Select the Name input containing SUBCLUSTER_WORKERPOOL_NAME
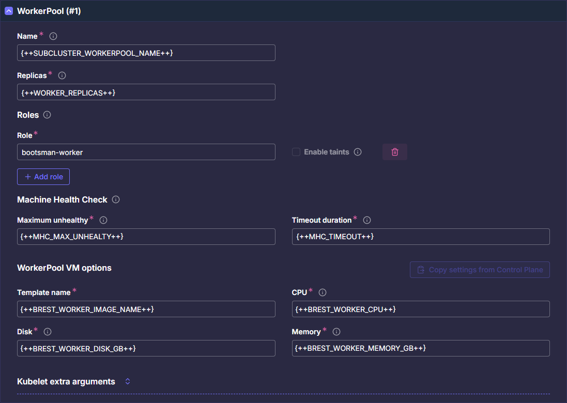Viewport: 567px width, 403px height. (x=146, y=53)
